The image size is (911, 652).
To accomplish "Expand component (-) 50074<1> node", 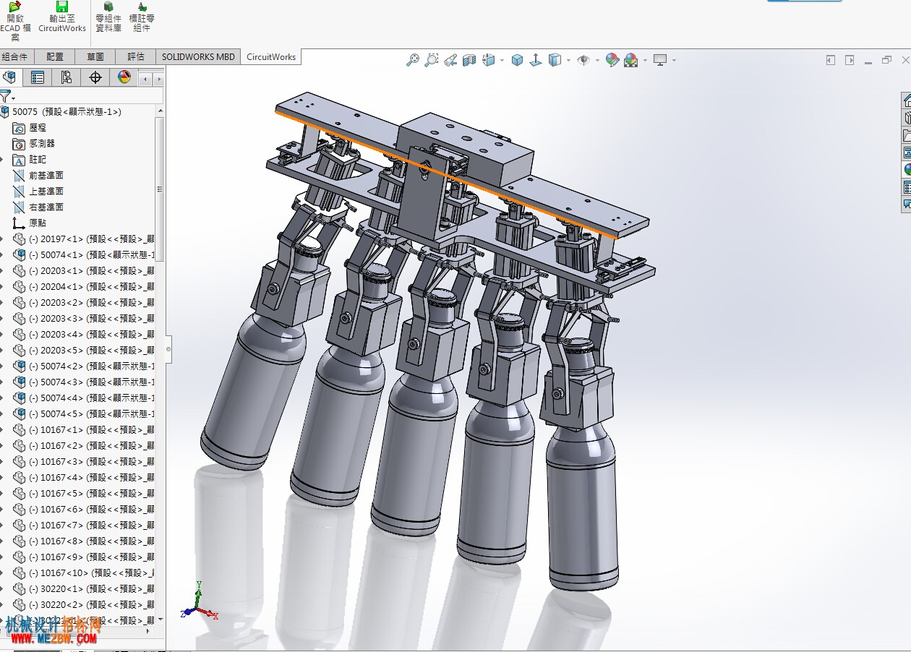I will pyautogui.click(x=2, y=255).
